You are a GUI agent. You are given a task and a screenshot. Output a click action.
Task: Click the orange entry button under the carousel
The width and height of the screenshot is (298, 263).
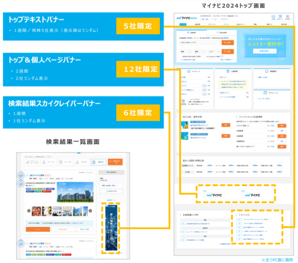point(38,230)
